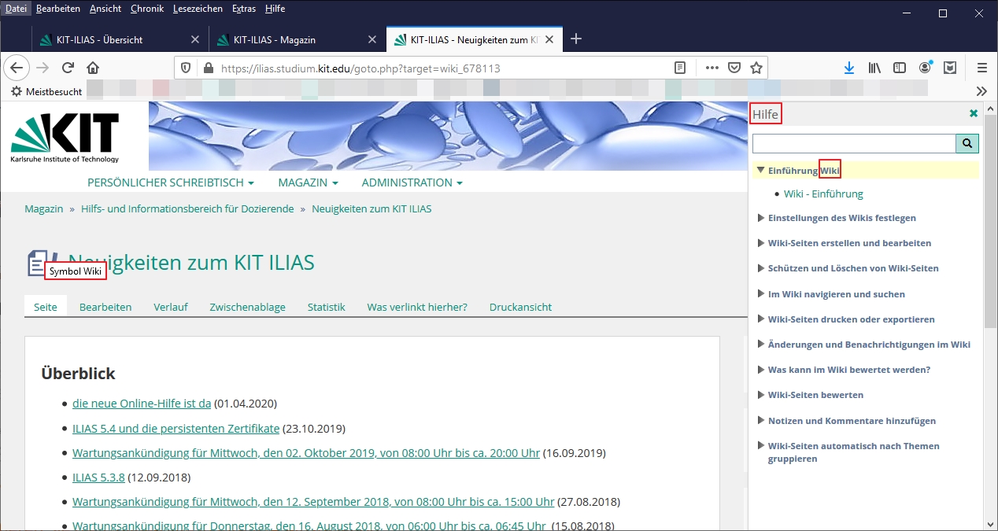
Task: Open the Wartungsankündigung for 02. Oktober 2019
Action: click(x=306, y=453)
